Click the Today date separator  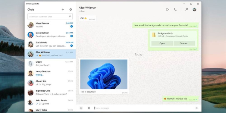138,55
